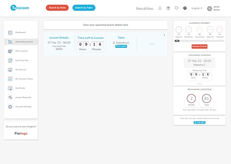The width and height of the screenshot is (231, 164).
Task: Click the sidebar panel's upcoming lesson date box
Action: (199, 63)
